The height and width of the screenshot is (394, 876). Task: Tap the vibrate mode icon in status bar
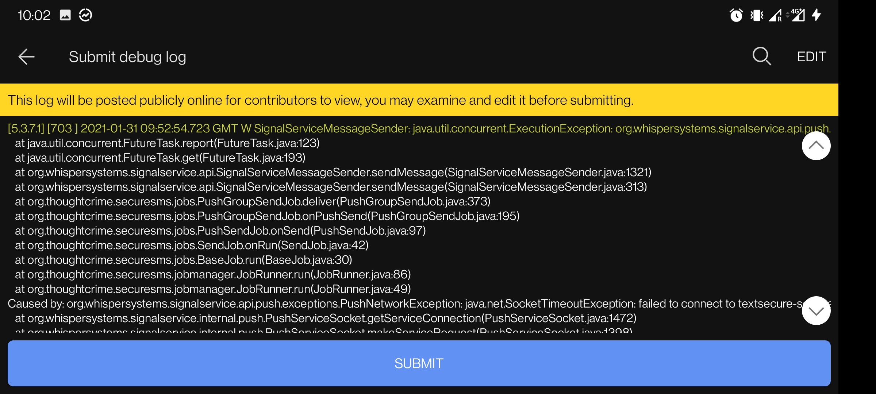click(x=756, y=15)
